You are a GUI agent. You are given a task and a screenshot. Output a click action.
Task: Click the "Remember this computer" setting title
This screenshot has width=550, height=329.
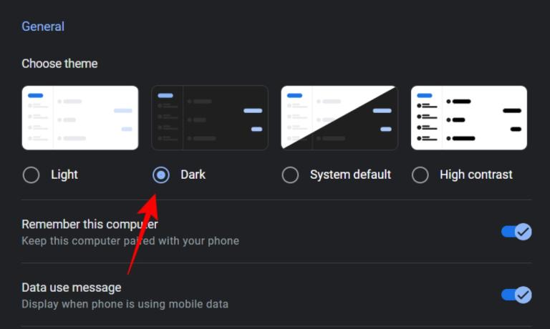tap(90, 225)
